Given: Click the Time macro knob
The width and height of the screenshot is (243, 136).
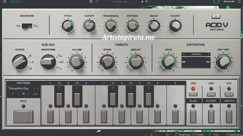Looking at the screenshot, I should click(x=210, y=135).
